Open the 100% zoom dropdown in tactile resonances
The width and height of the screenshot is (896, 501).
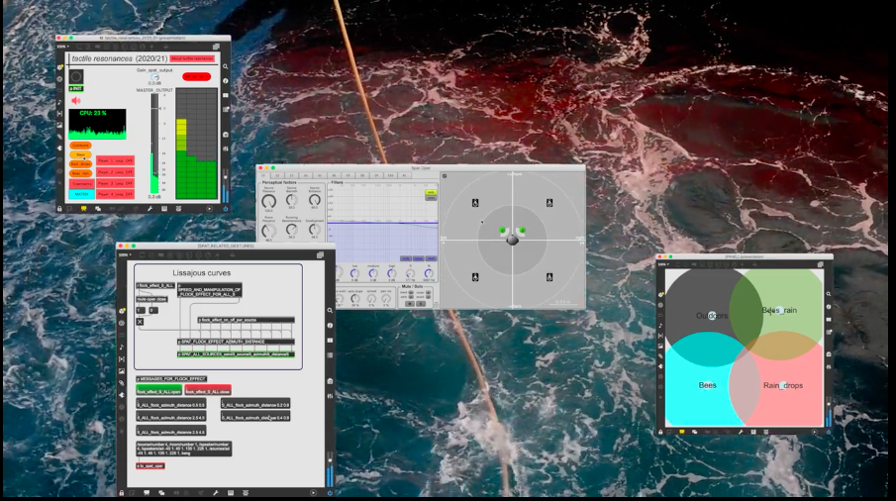point(61,47)
